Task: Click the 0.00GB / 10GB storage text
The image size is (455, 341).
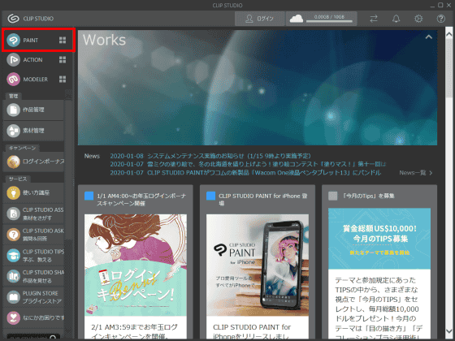Action: [x=329, y=17]
